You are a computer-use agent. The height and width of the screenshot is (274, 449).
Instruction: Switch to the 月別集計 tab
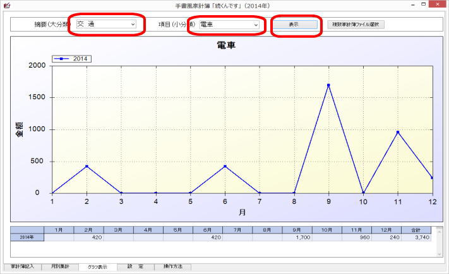click(62, 267)
